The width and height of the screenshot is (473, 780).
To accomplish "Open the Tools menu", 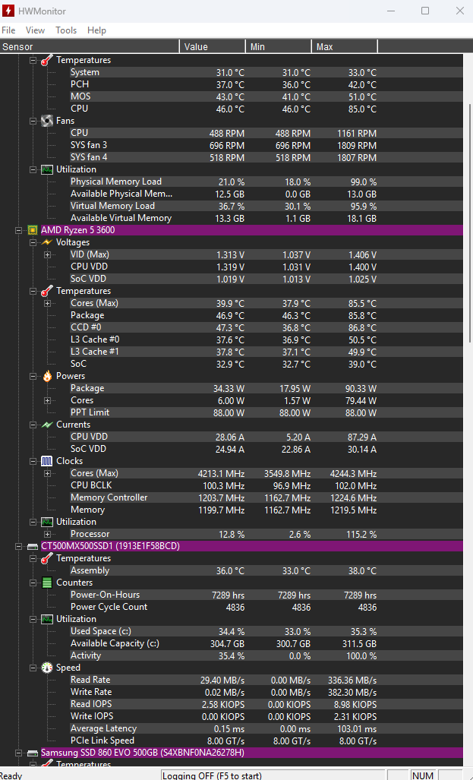I will tap(66, 30).
